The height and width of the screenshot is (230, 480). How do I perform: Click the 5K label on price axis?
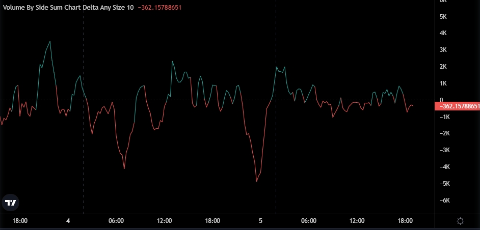442,16
